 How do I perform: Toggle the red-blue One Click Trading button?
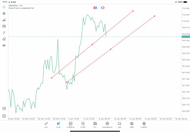click(x=95, y=8)
